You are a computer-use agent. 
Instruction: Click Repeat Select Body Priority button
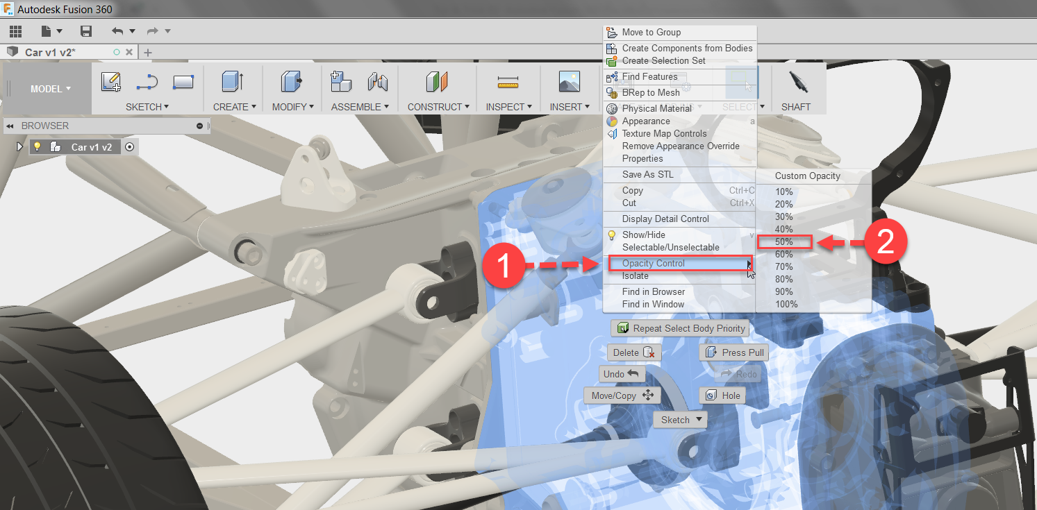click(680, 328)
